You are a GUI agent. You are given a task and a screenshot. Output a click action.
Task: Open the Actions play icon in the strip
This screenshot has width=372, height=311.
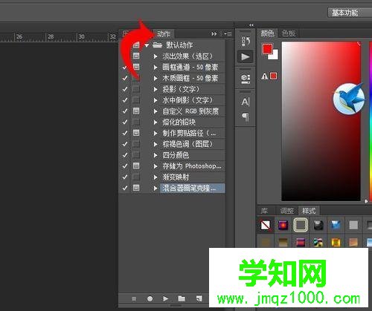246,56
